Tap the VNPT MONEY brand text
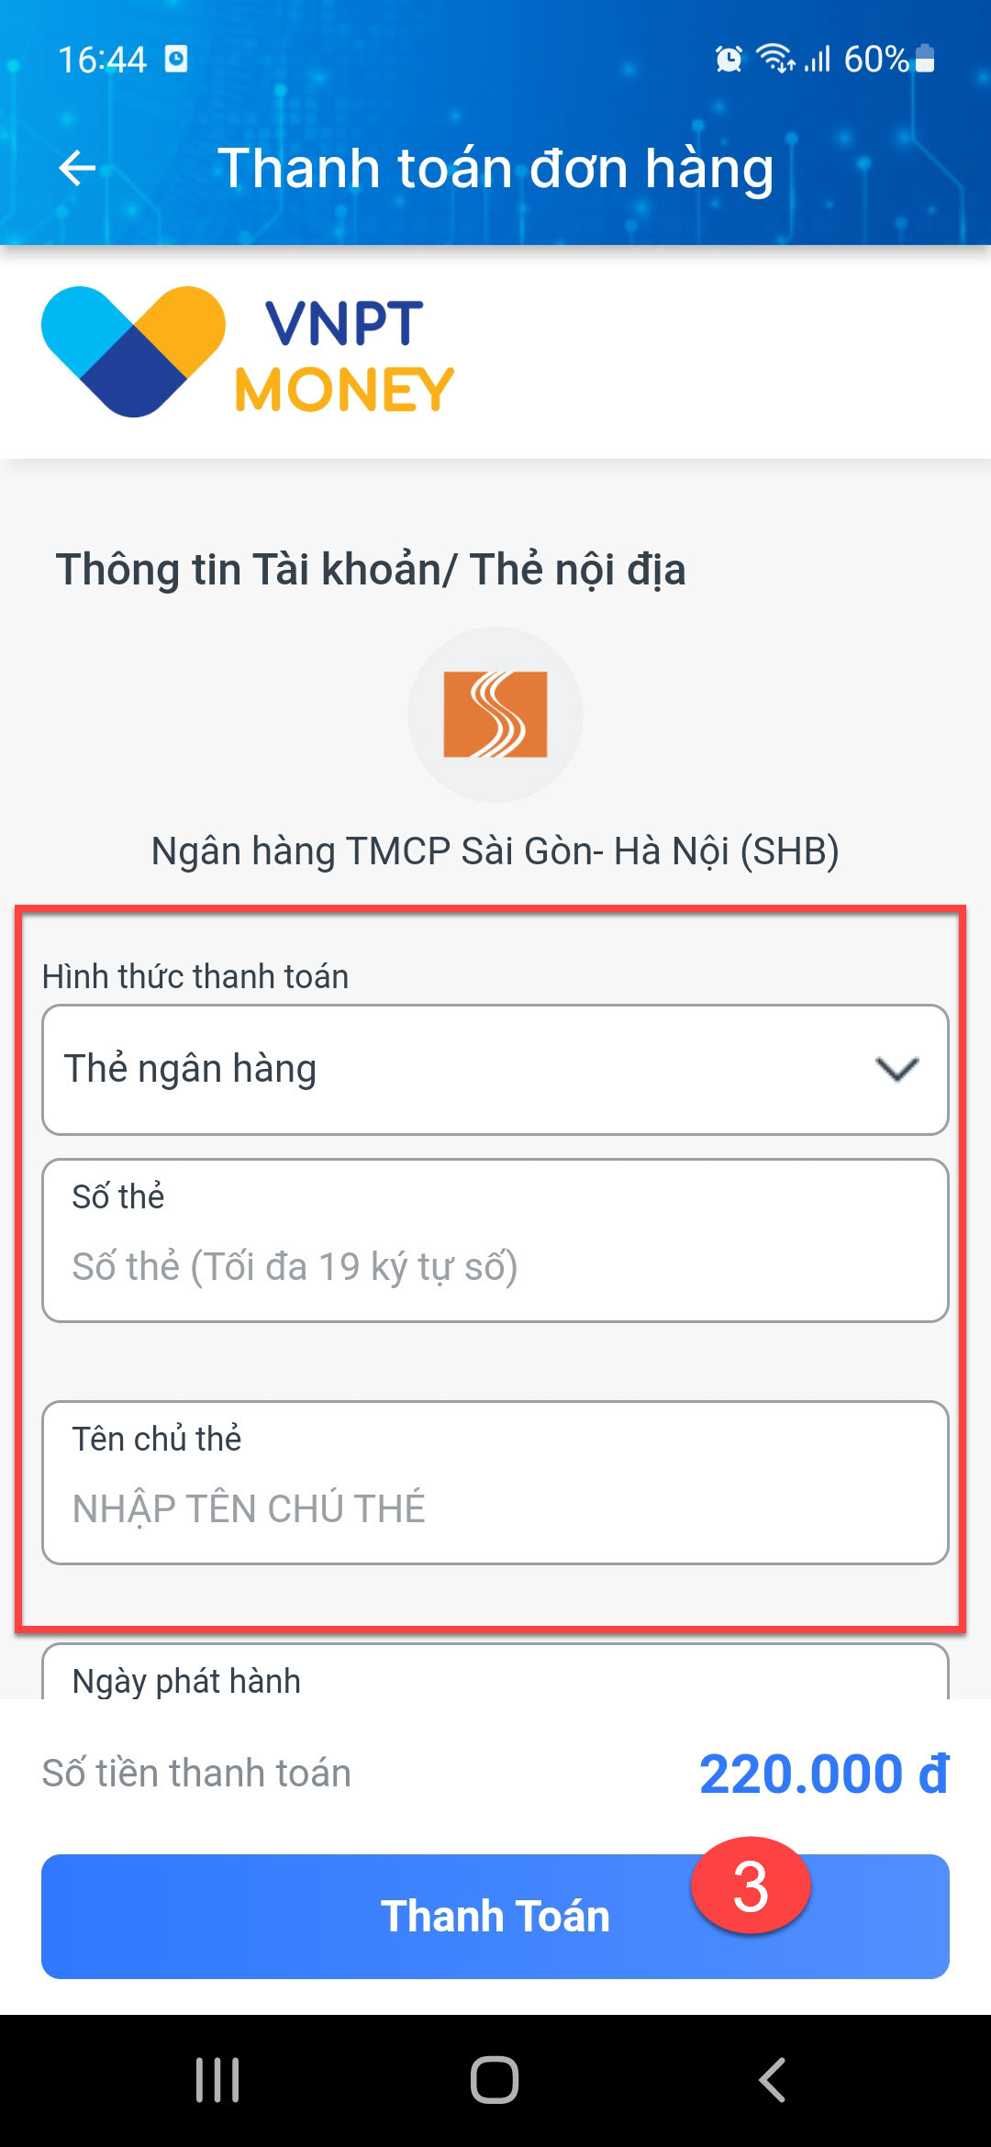The image size is (991, 2147). 345,356
